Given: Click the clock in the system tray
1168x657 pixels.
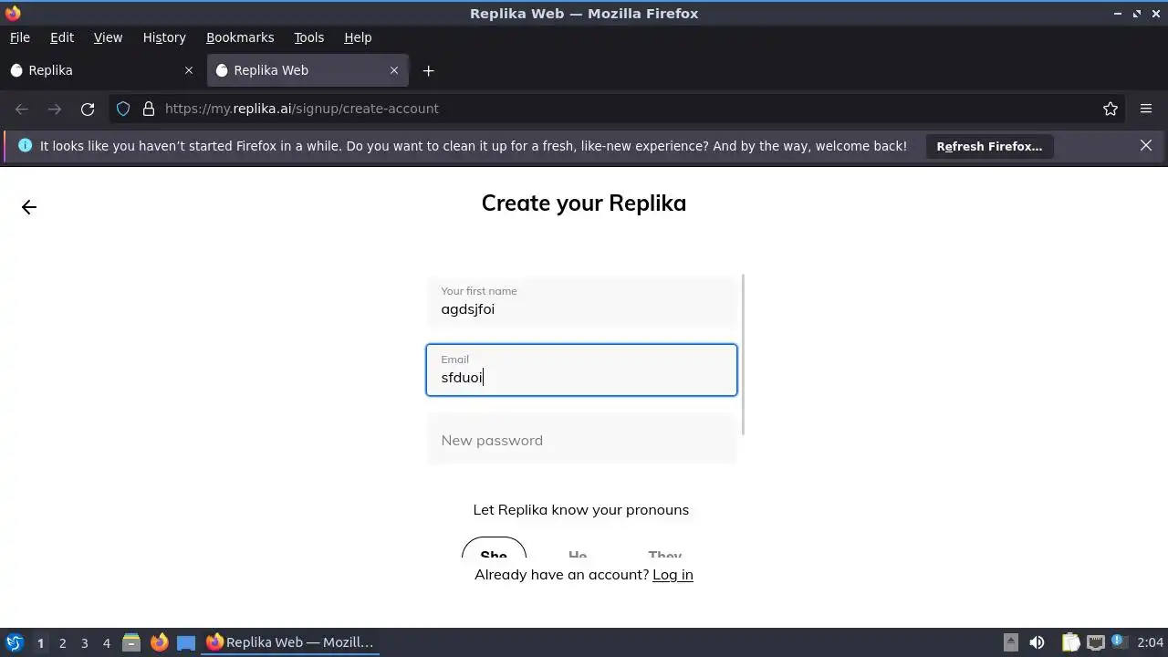Looking at the screenshot, I should click(x=1151, y=642).
